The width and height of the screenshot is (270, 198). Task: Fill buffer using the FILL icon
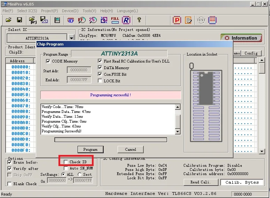pyautogui.click(x=115, y=20)
